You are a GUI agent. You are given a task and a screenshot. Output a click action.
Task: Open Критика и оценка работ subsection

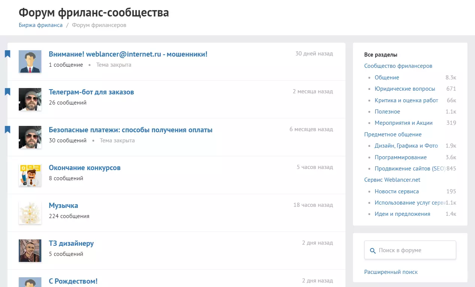click(x=406, y=100)
